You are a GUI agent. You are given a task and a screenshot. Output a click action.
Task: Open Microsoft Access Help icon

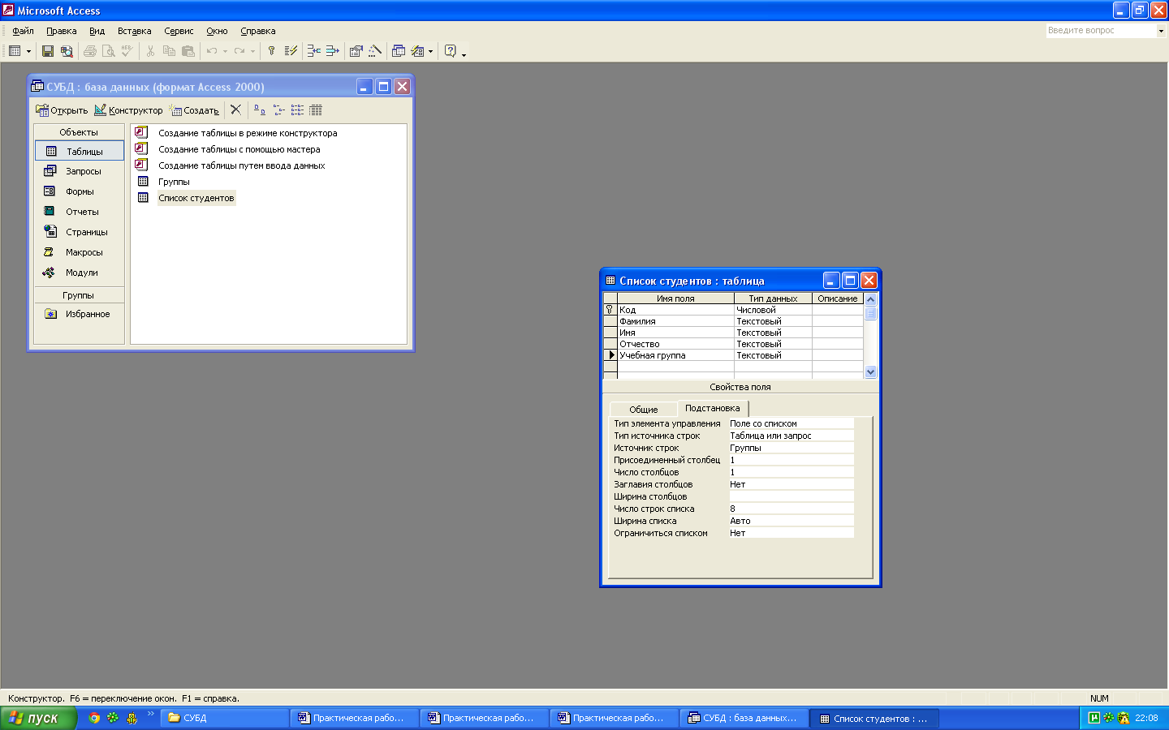(x=451, y=51)
